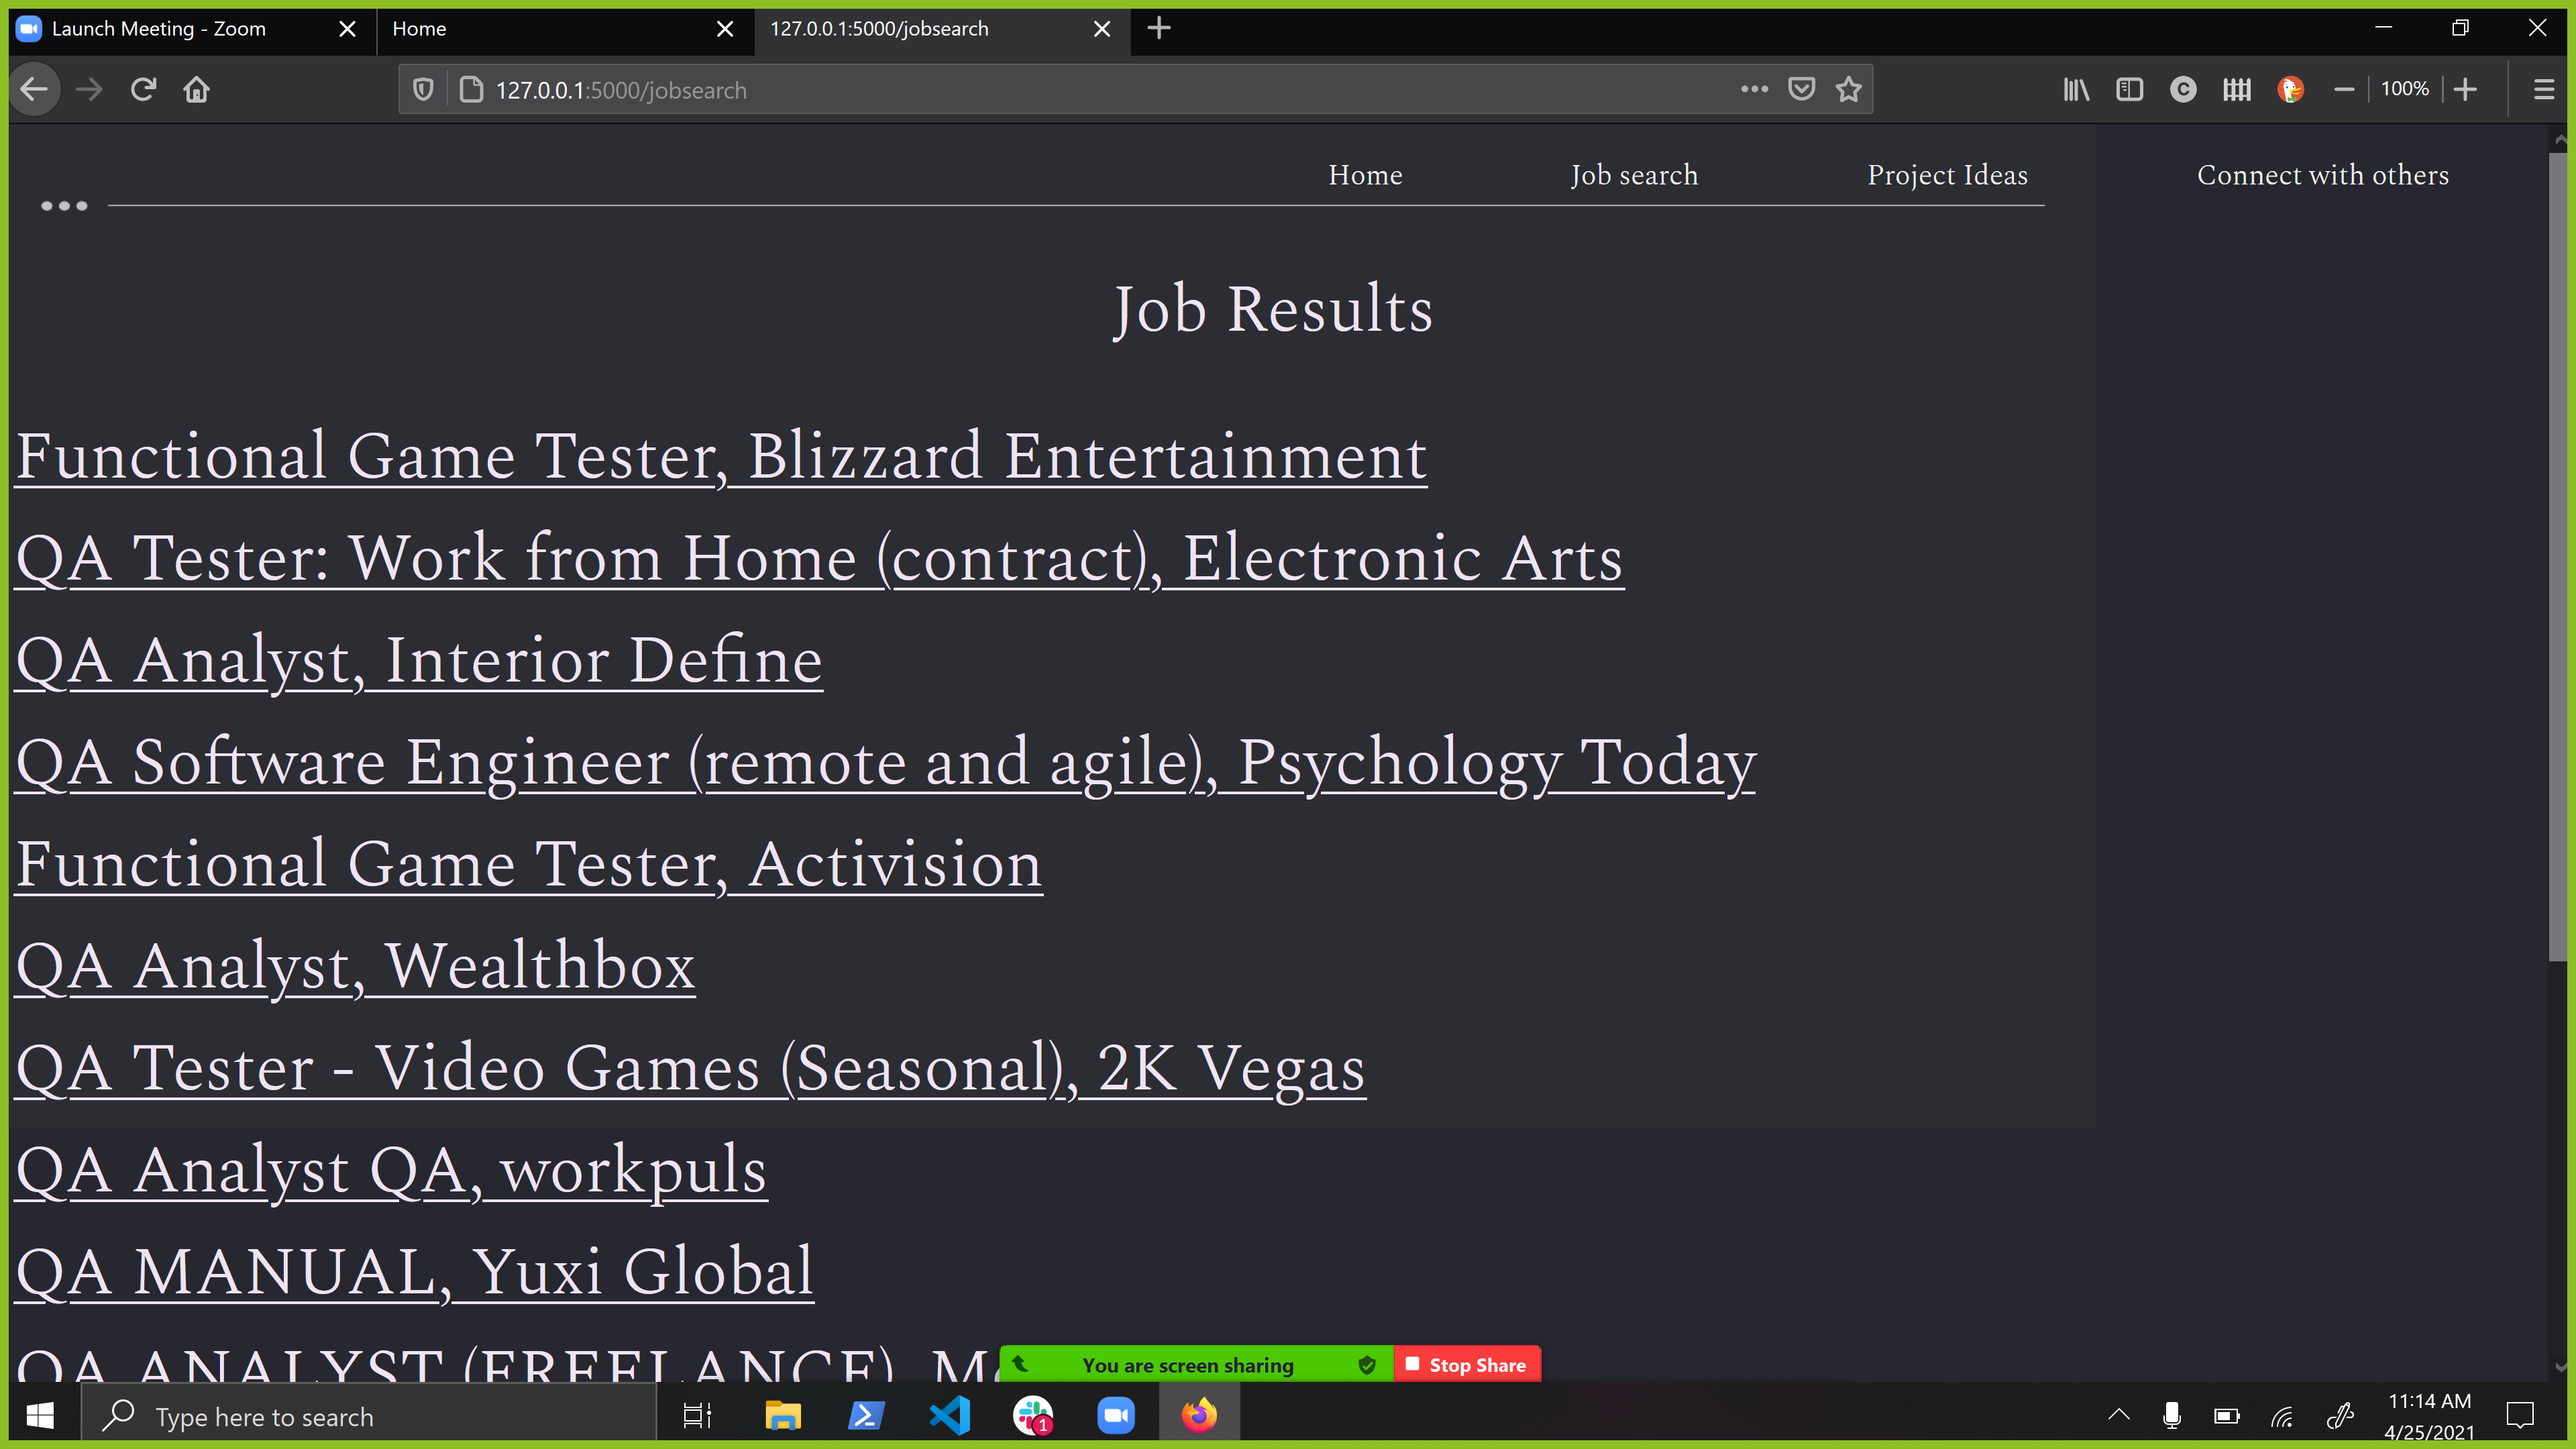Show hidden system tray icons chevron
The image size is (2576, 1449).
(x=2118, y=1416)
